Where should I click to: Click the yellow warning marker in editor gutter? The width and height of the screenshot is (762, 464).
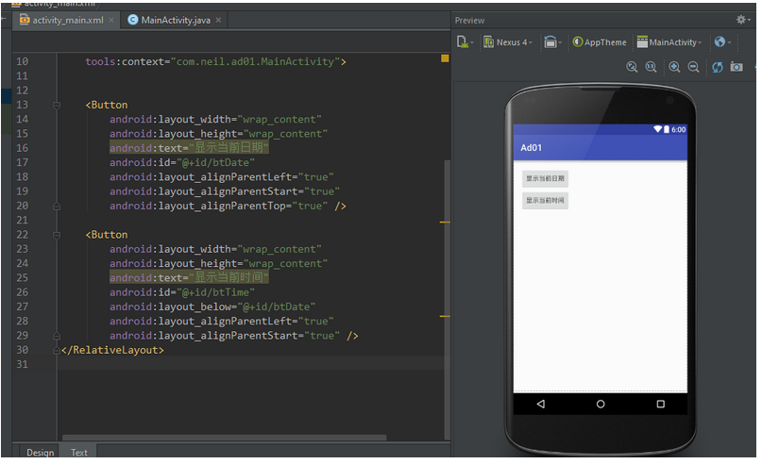(x=445, y=58)
